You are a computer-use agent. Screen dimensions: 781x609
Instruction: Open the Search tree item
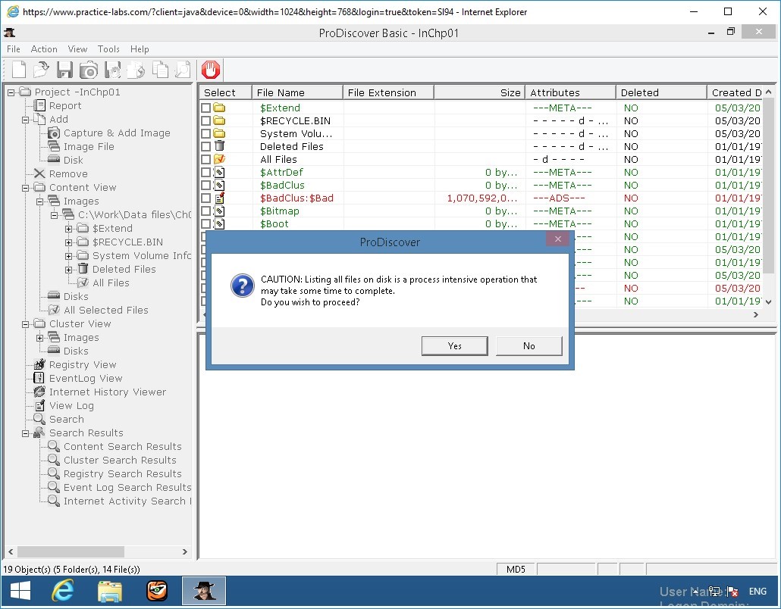point(66,419)
